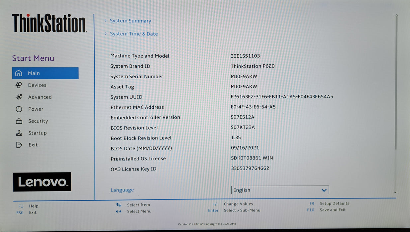Click F10 Save and Exit
Image resolution: width=410 pixels, height=232 pixels.
pyautogui.click(x=327, y=210)
